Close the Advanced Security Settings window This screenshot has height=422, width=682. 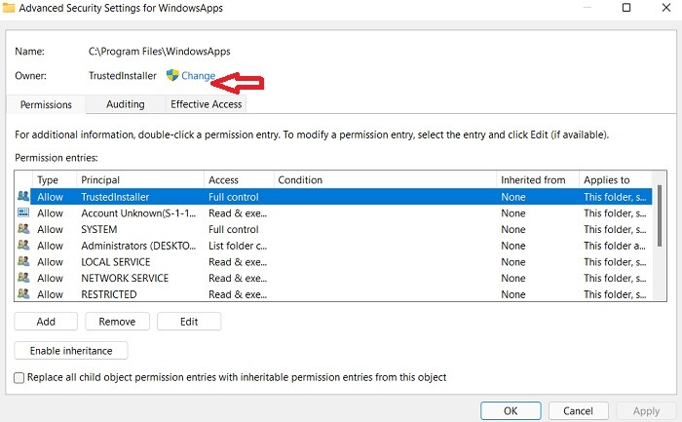(x=665, y=8)
